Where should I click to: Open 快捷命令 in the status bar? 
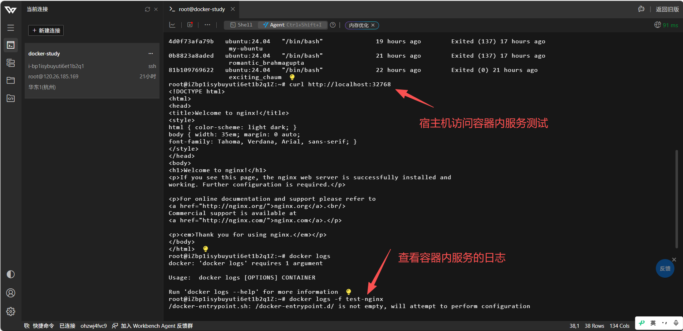(x=39, y=326)
